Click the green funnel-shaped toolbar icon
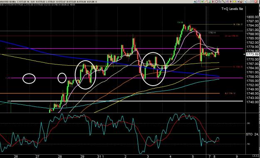 (202, 2)
